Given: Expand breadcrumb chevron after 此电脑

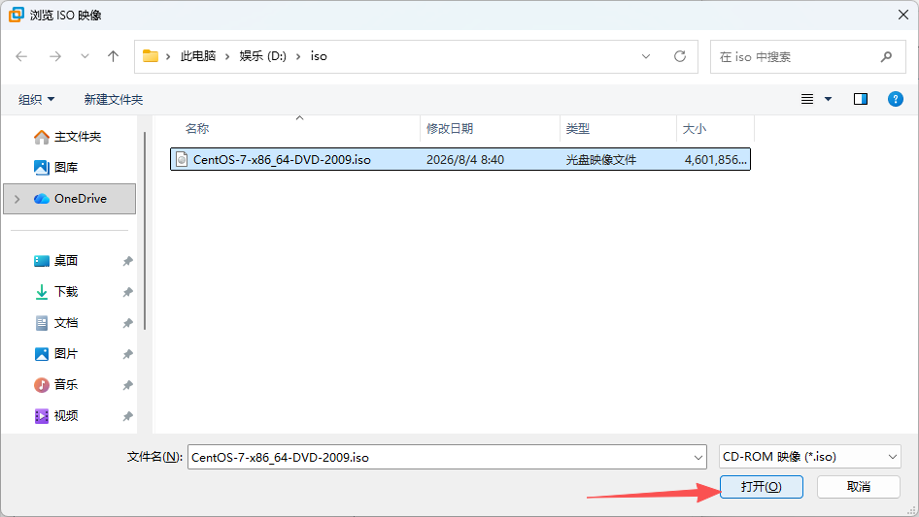Looking at the screenshot, I should point(227,57).
